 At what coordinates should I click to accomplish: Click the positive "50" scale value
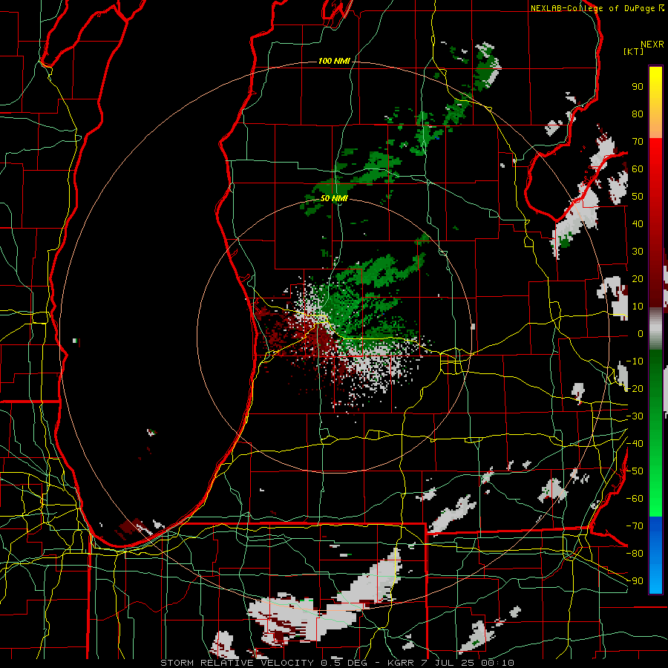point(638,197)
